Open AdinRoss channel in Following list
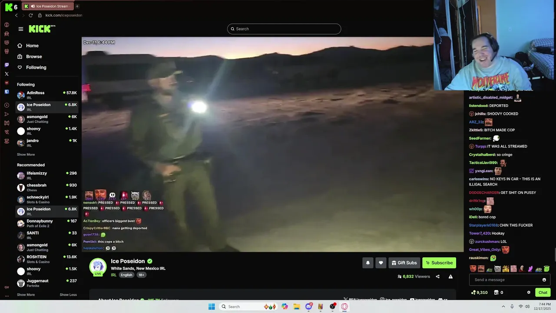This screenshot has height=313, width=556. pyautogui.click(x=47, y=95)
